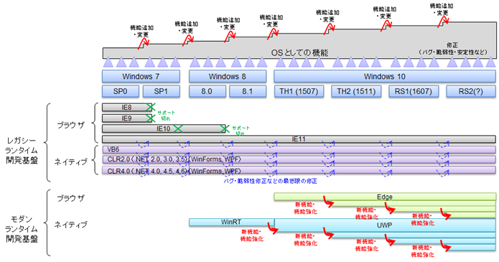Click green X on IE8 bar
Image resolution: width=499 pixels, height=262 pixels.
(151, 107)
